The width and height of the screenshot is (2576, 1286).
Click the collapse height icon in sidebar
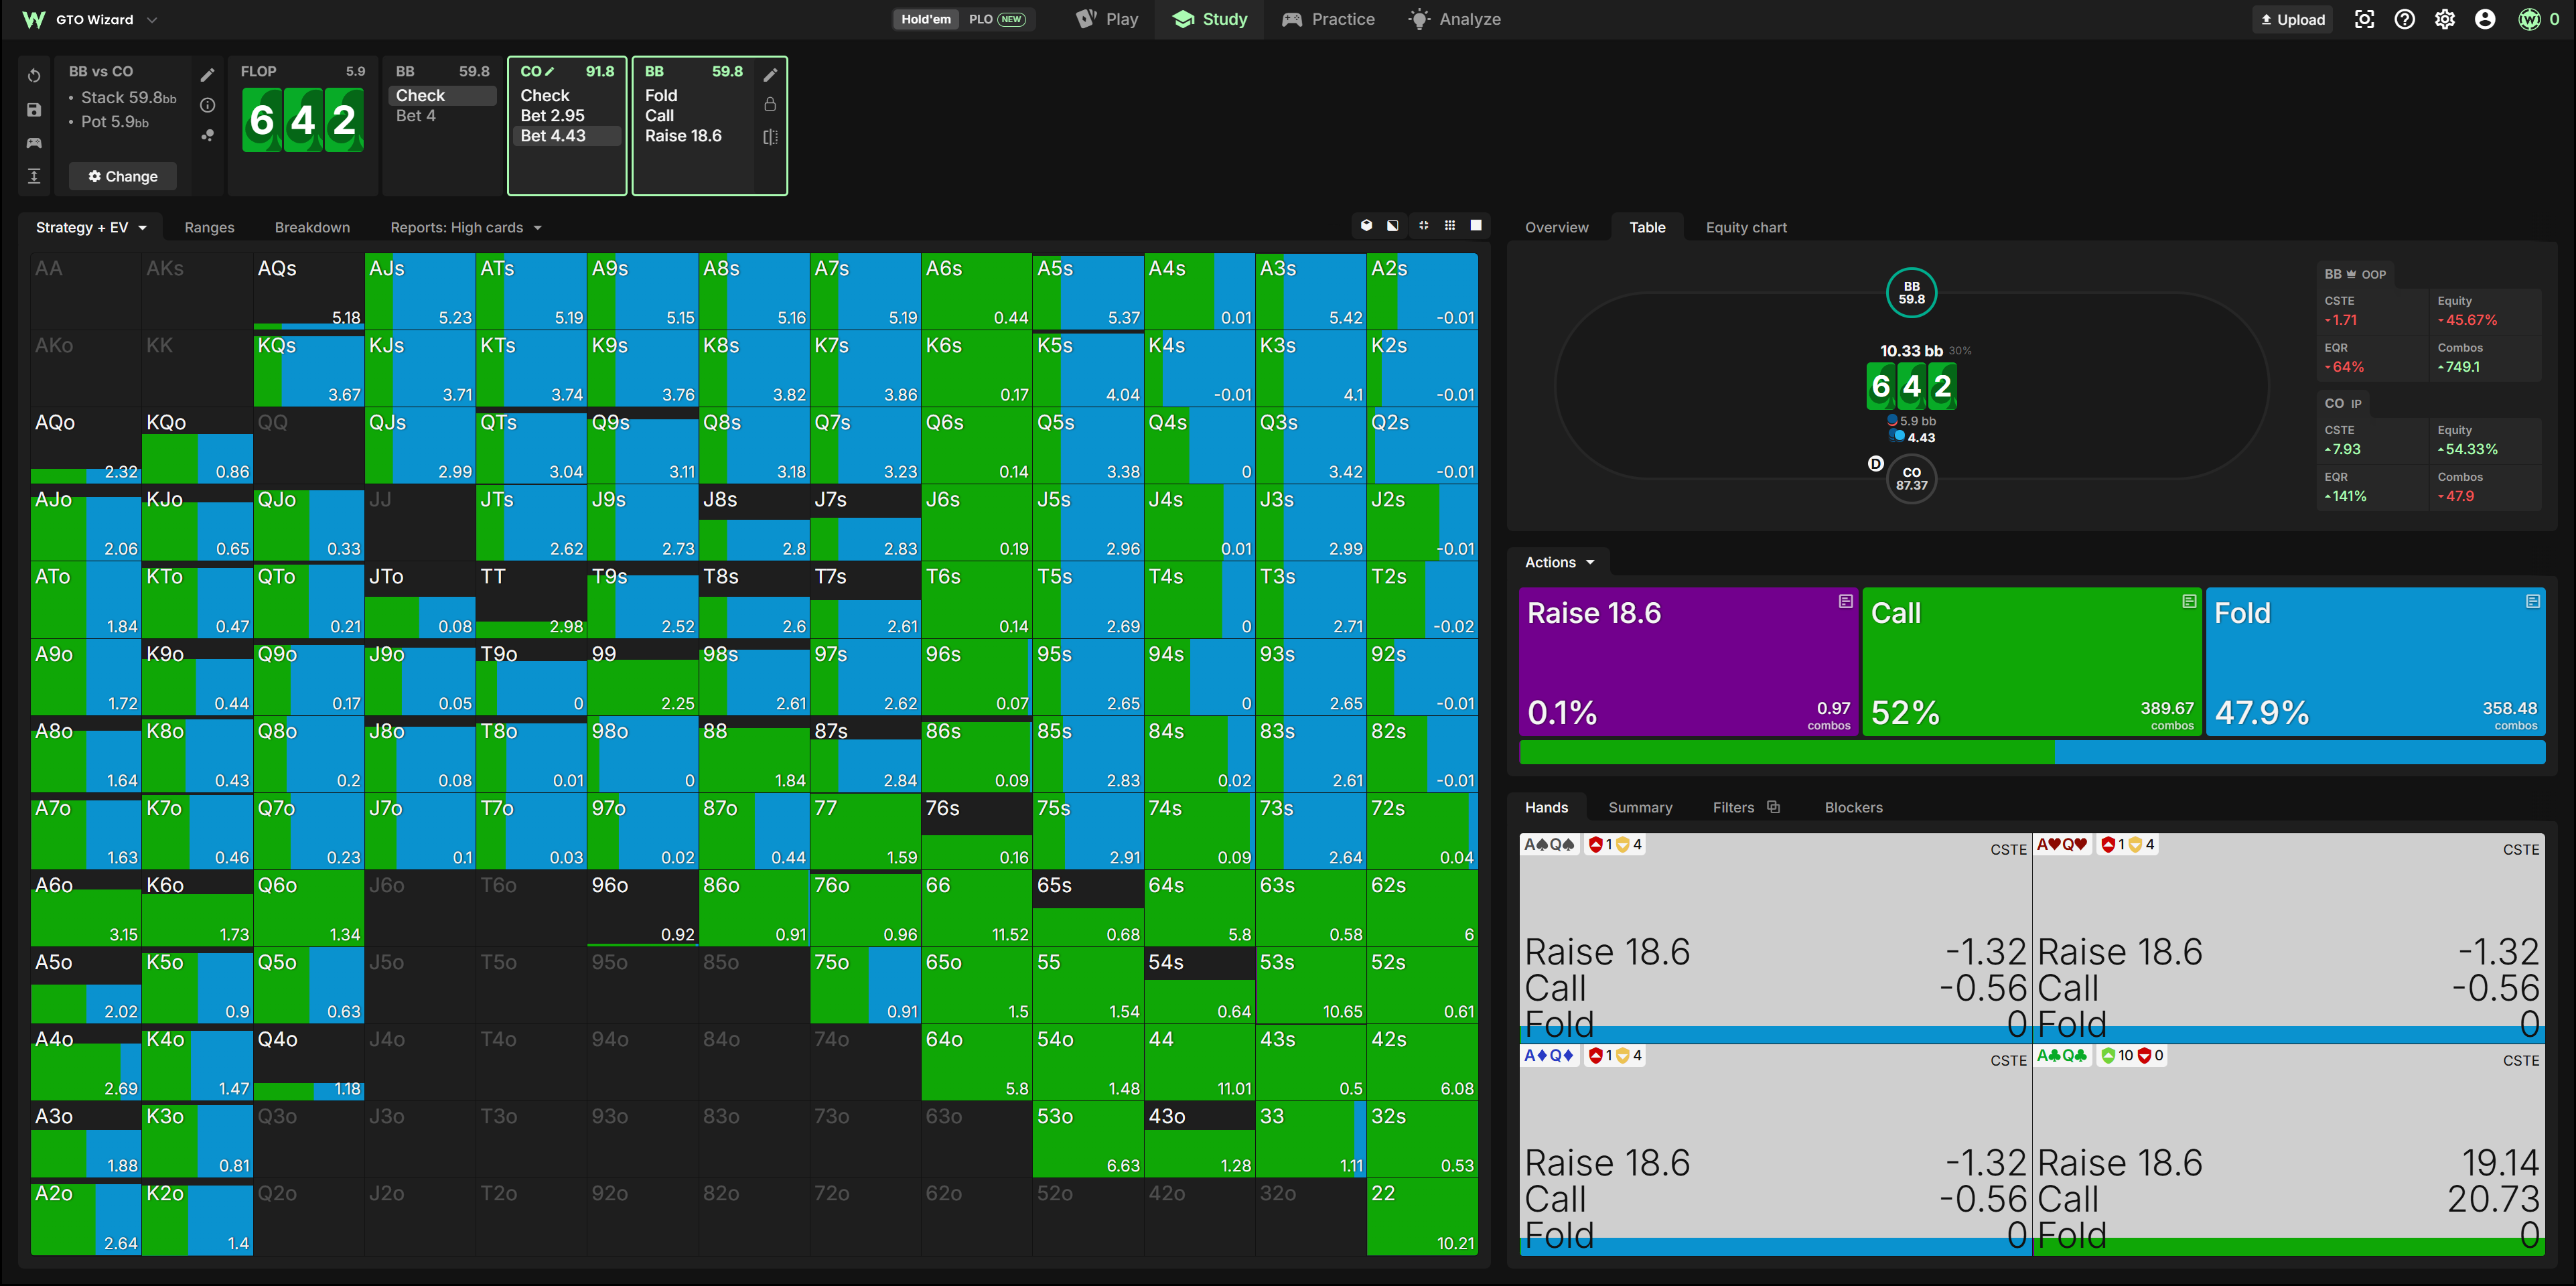click(x=34, y=176)
